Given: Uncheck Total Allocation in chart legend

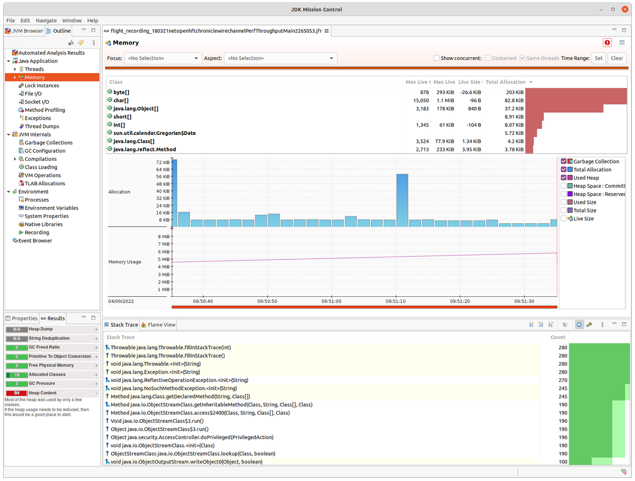Looking at the screenshot, I should pos(564,170).
